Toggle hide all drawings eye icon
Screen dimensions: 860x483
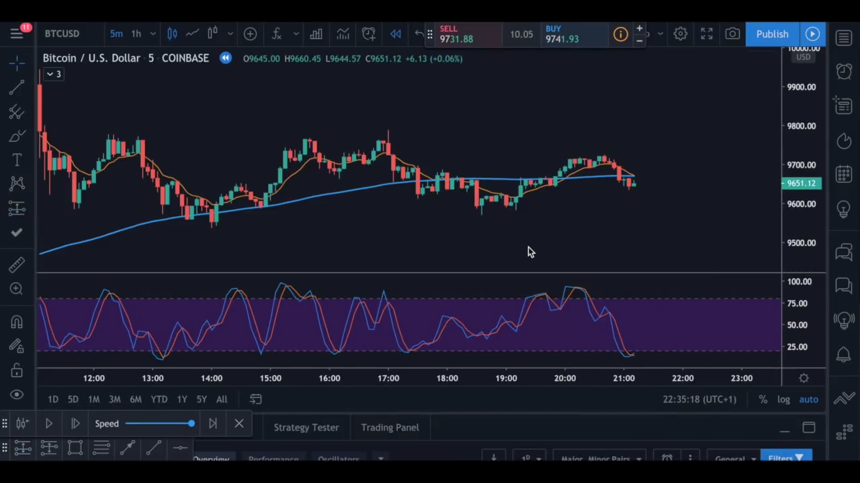pyautogui.click(x=17, y=394)
